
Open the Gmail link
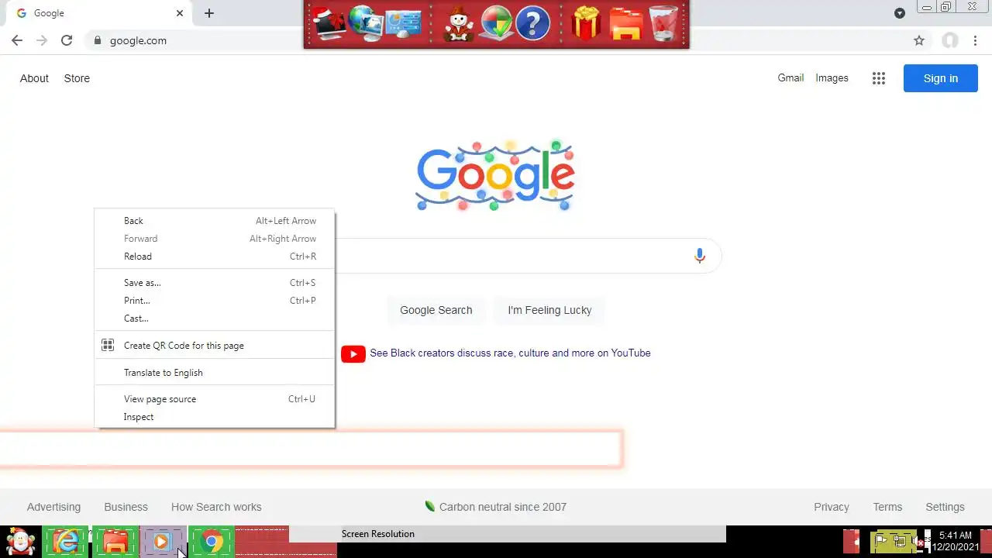[790, 77]
